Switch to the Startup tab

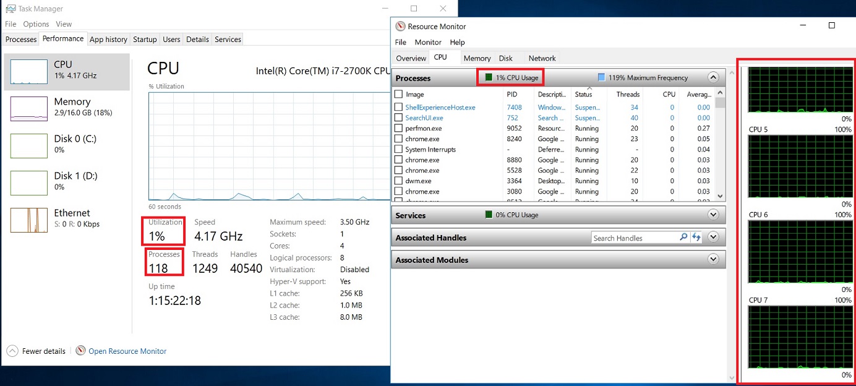(145, 40)
